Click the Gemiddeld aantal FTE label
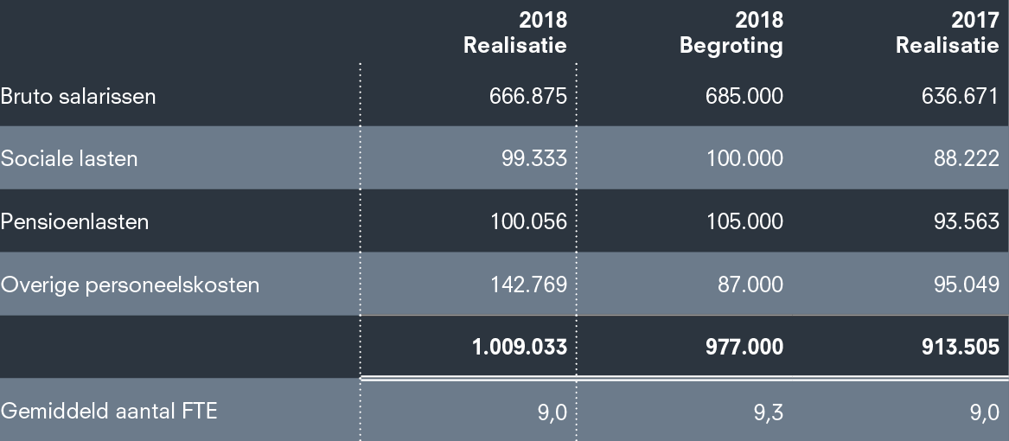1009x441 pixels. [109, 411]
